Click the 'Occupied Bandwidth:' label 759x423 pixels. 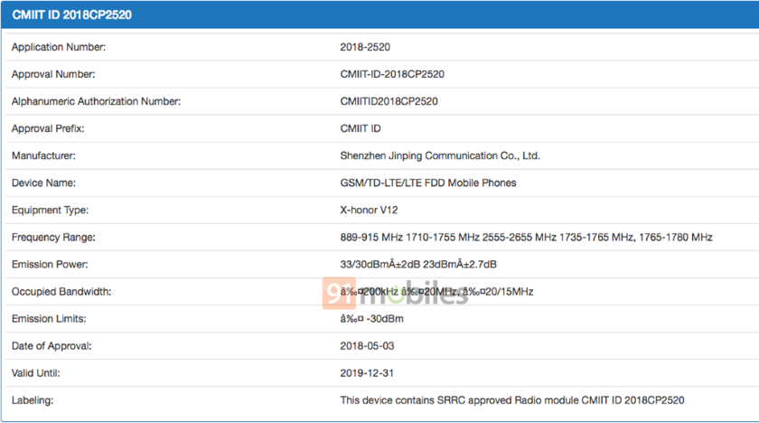[x=61, y=291]
